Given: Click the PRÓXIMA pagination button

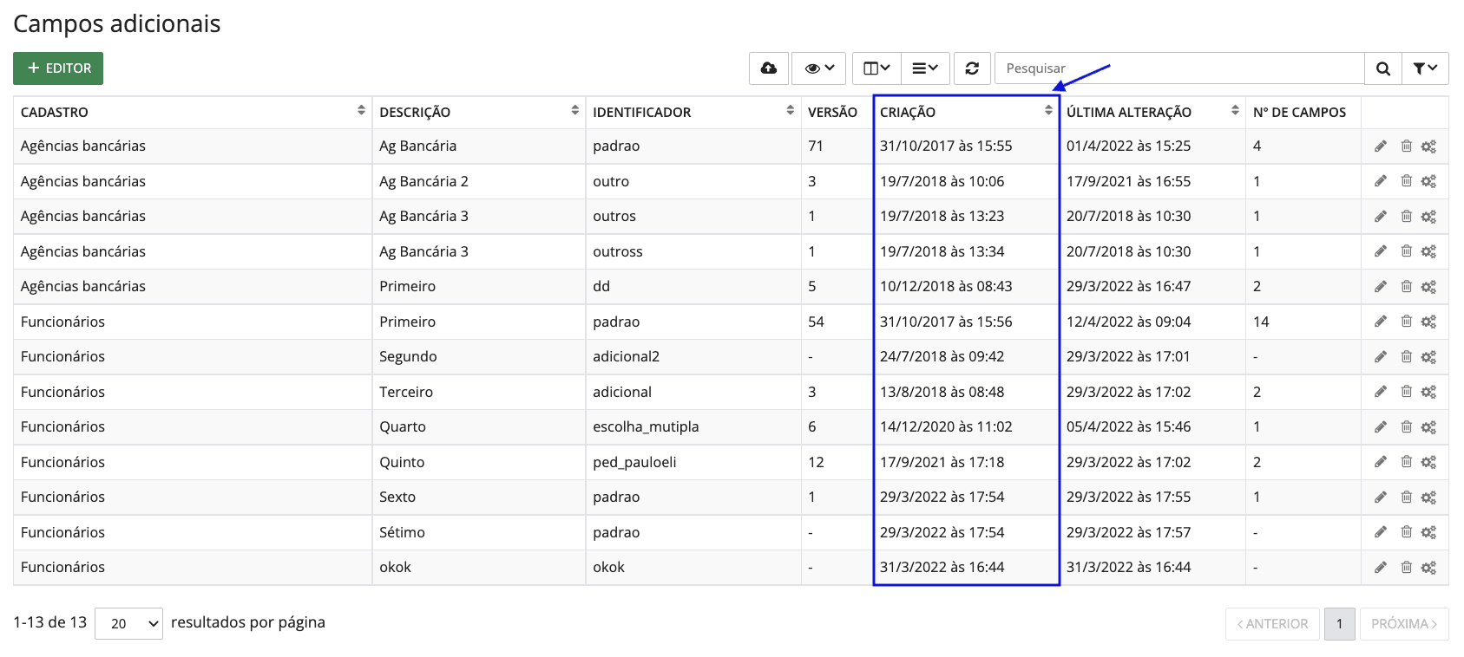Looking at the screenshot, I should pos(1404,624).
